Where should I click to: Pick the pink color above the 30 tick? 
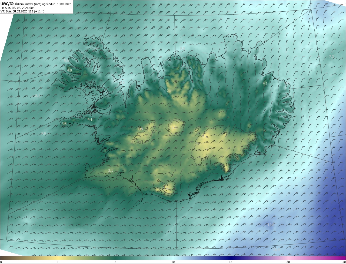[x=288, y=258]
